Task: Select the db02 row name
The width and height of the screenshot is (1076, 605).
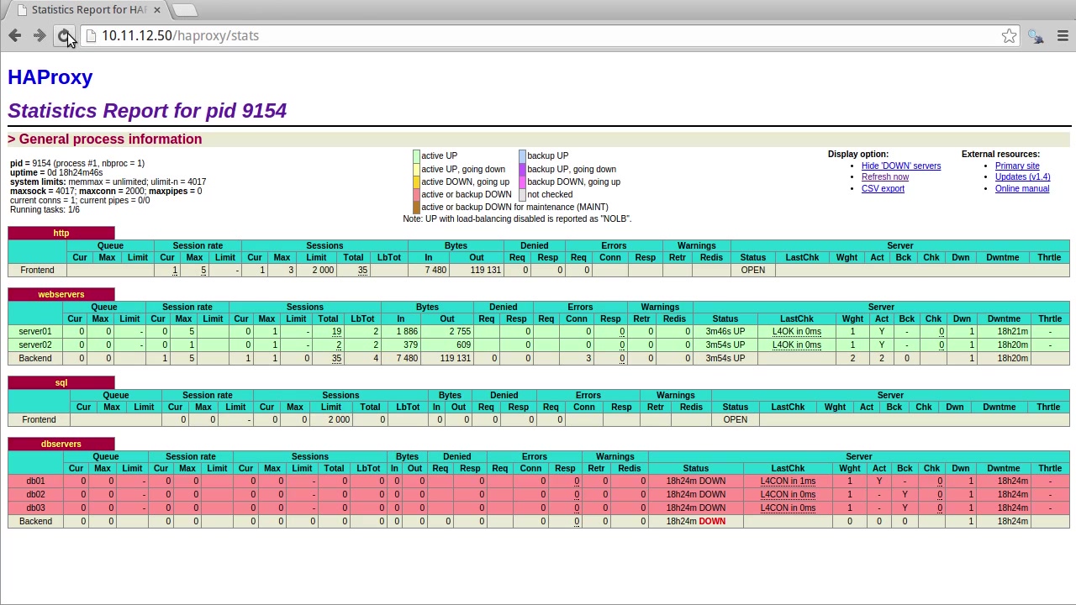Action: click(x=35, y=494)
